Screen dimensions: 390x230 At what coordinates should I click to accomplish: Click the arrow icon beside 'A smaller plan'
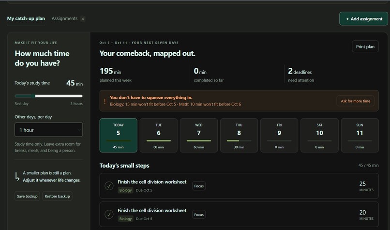pyautogui.click(x=17, y=176)
